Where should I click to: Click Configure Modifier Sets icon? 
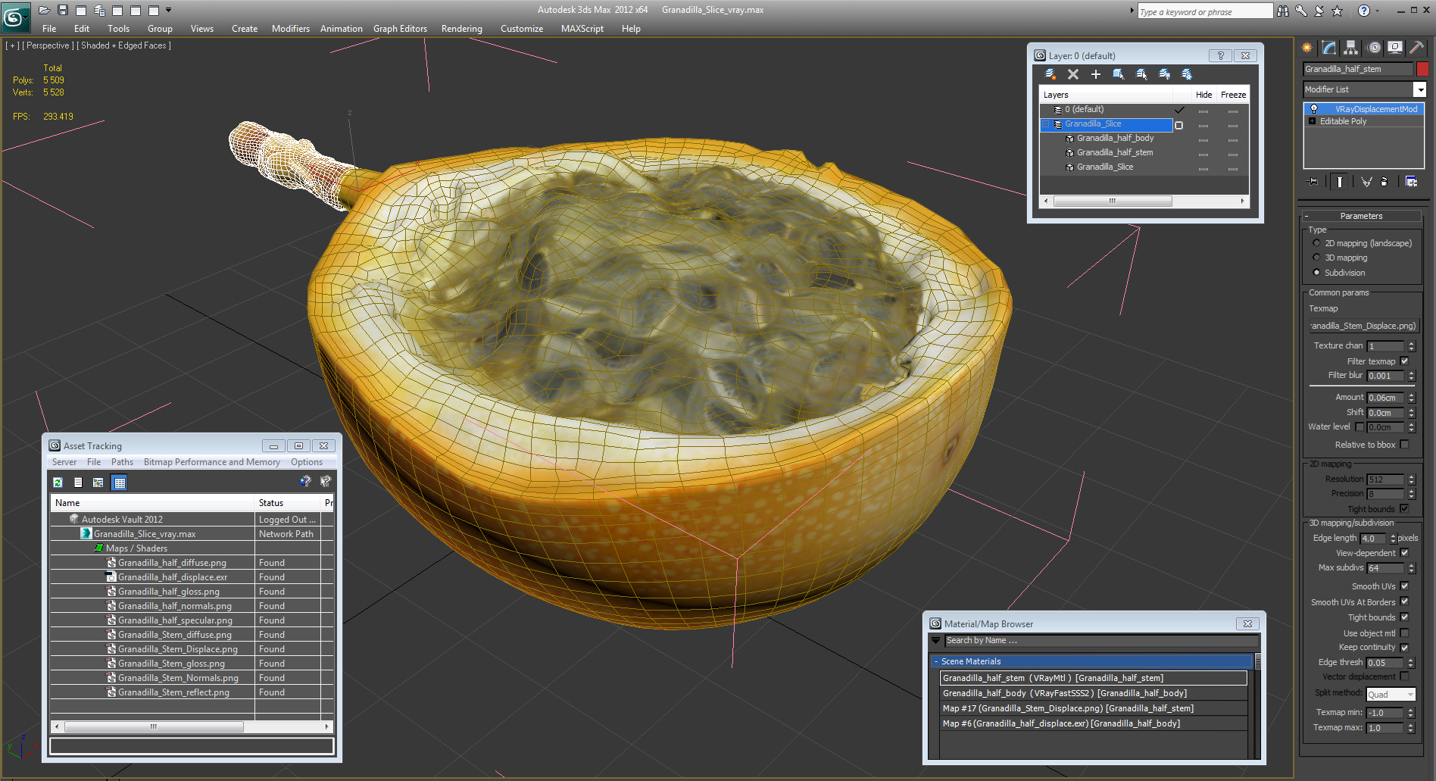[x=1412, y=182]
